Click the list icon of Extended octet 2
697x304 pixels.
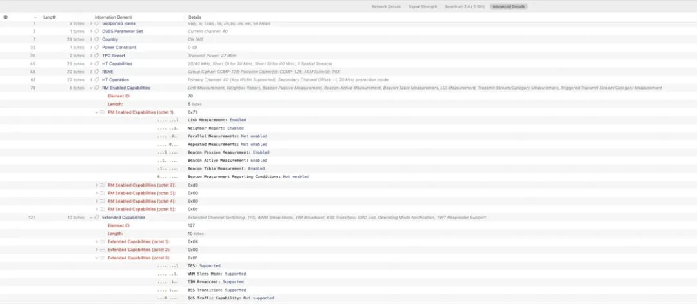pos(102,250)
